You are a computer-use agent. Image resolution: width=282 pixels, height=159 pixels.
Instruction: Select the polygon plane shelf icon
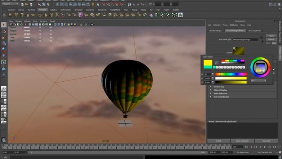(33, 15)
